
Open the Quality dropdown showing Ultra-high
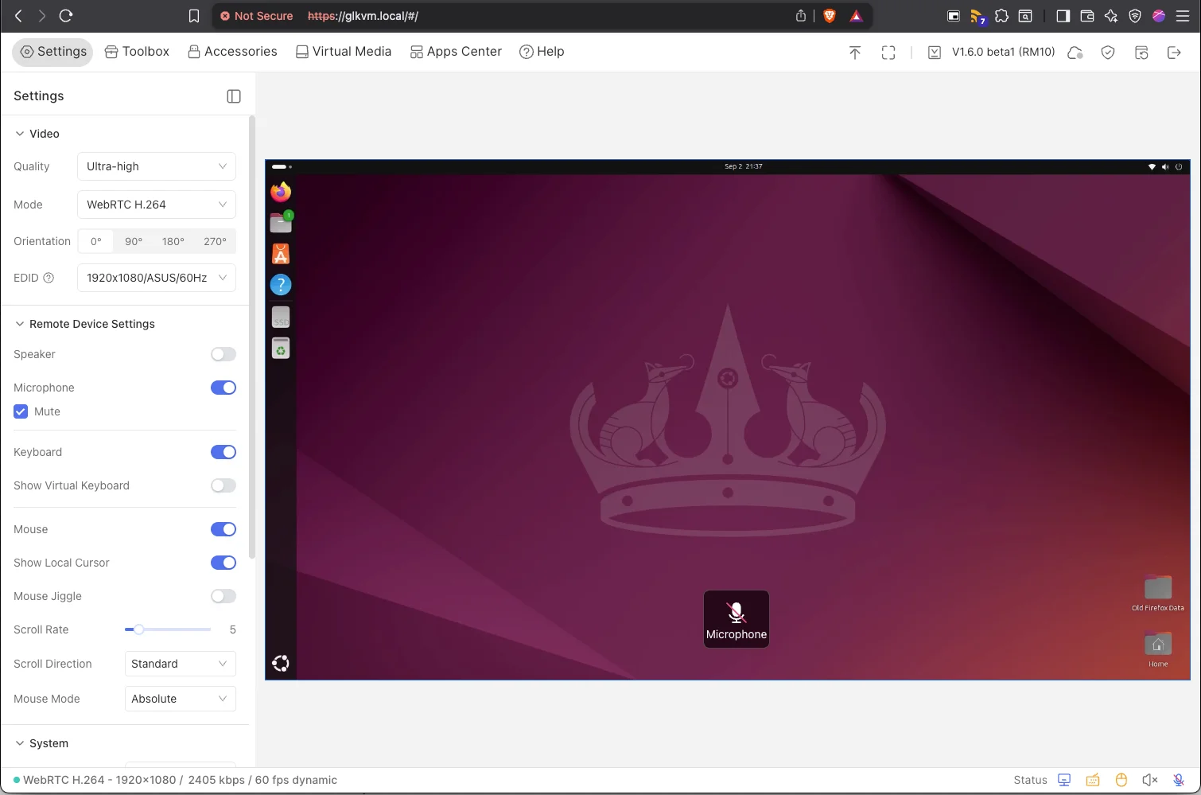click(157, 166)
